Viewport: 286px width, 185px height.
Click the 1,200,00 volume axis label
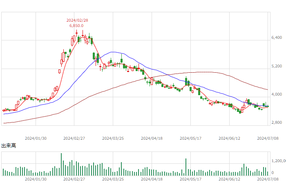[x=279, y=161]
